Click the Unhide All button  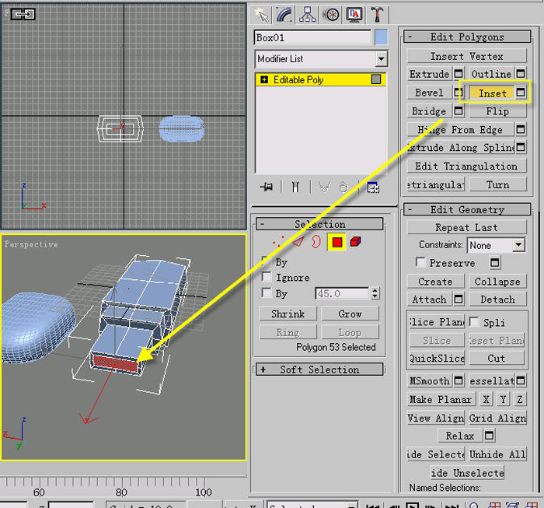pos(497,454)
